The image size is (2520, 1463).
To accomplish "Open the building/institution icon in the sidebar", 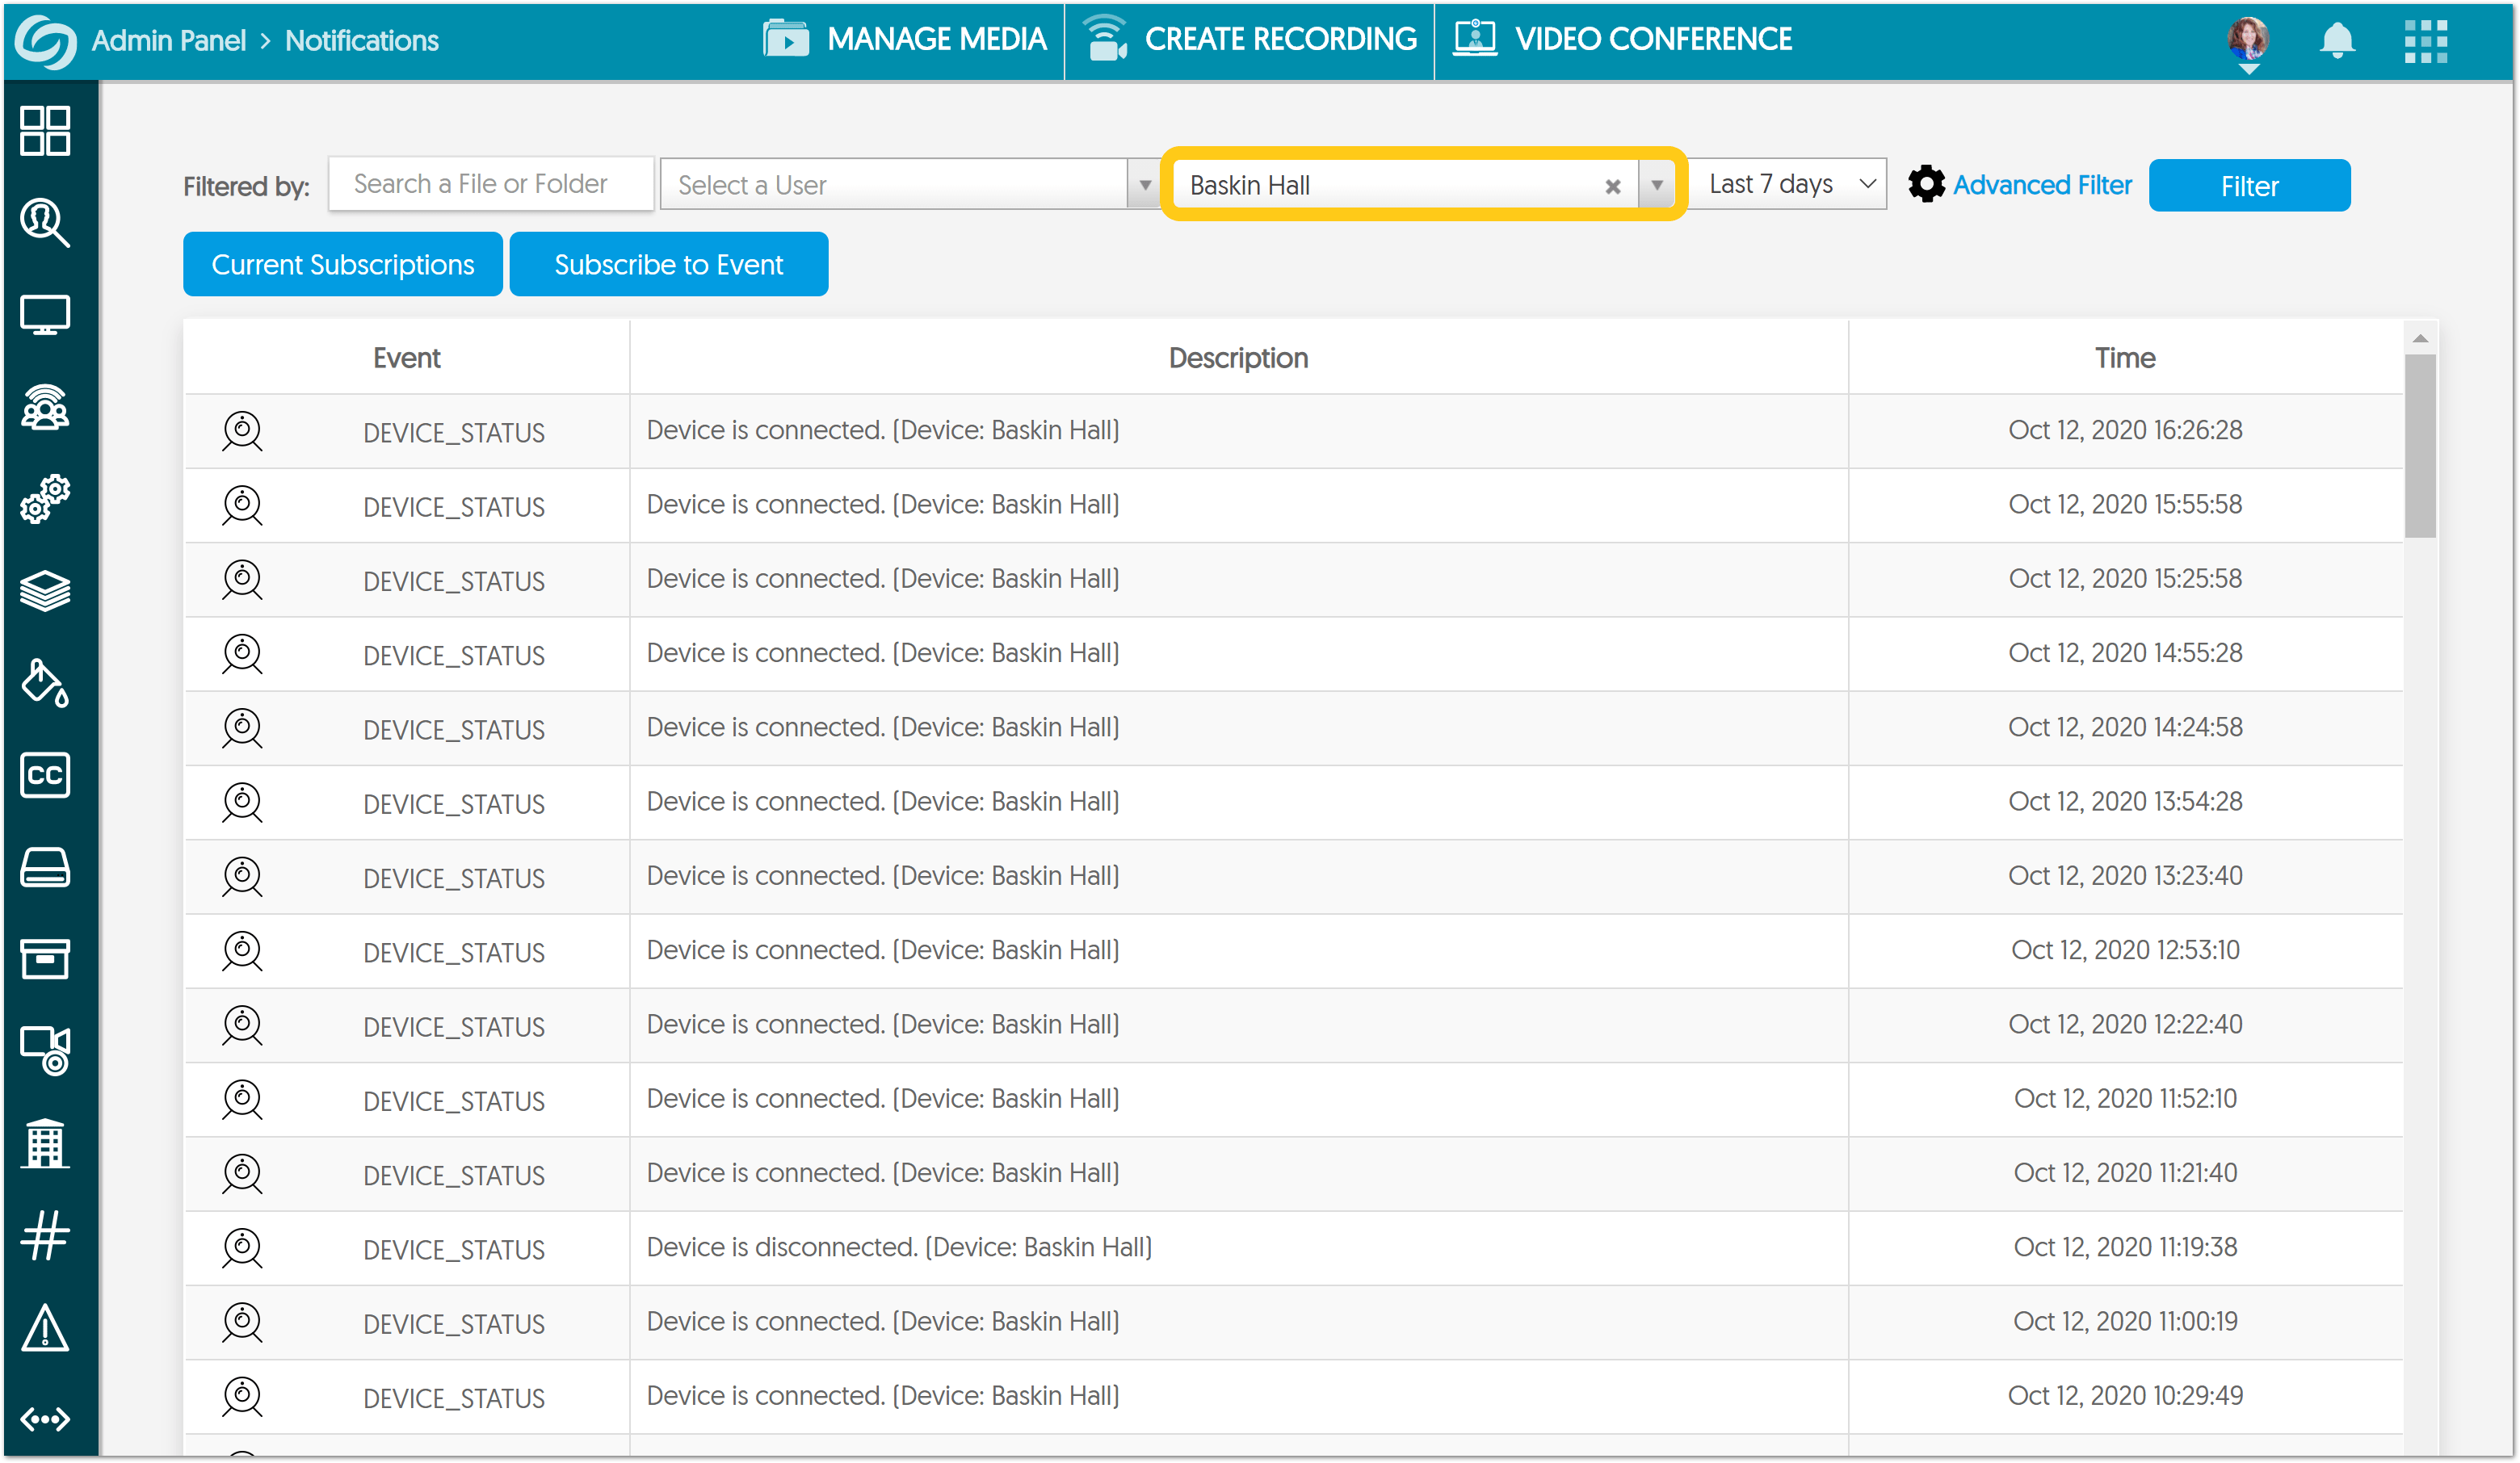I will click(45, 1143).
